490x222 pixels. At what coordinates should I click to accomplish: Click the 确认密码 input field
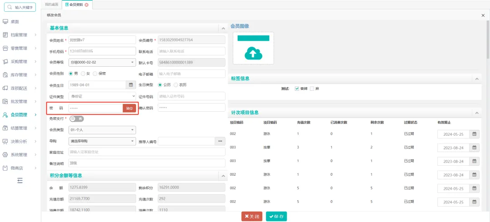(191, 107)
